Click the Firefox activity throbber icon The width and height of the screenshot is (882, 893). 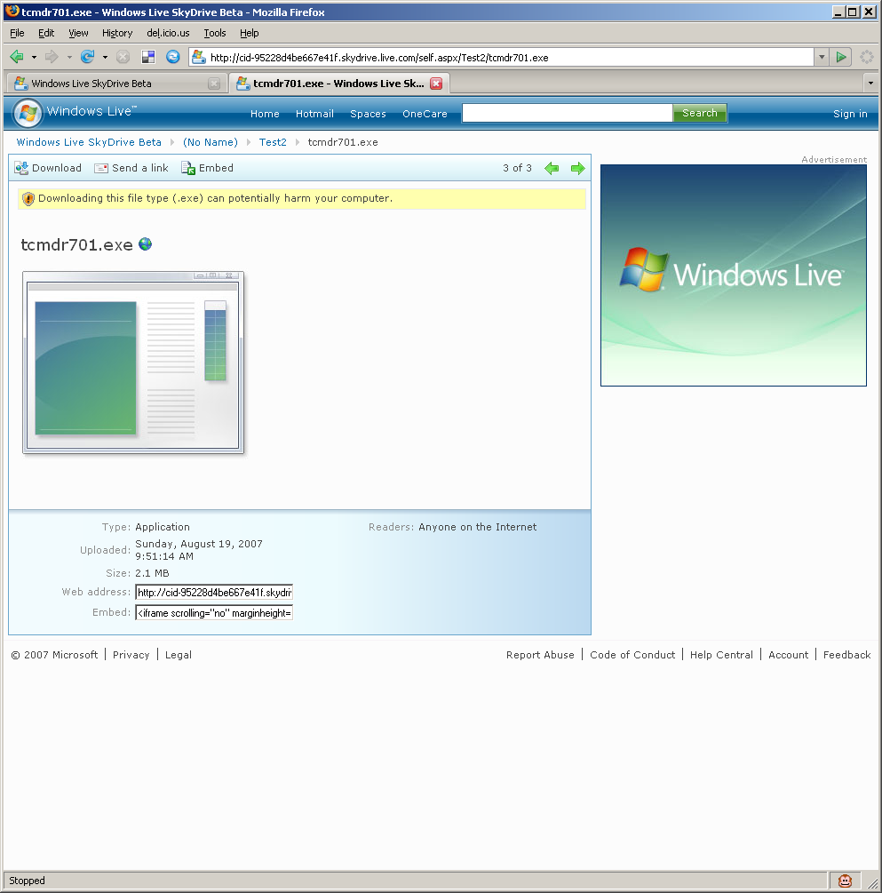click(867, 57)
